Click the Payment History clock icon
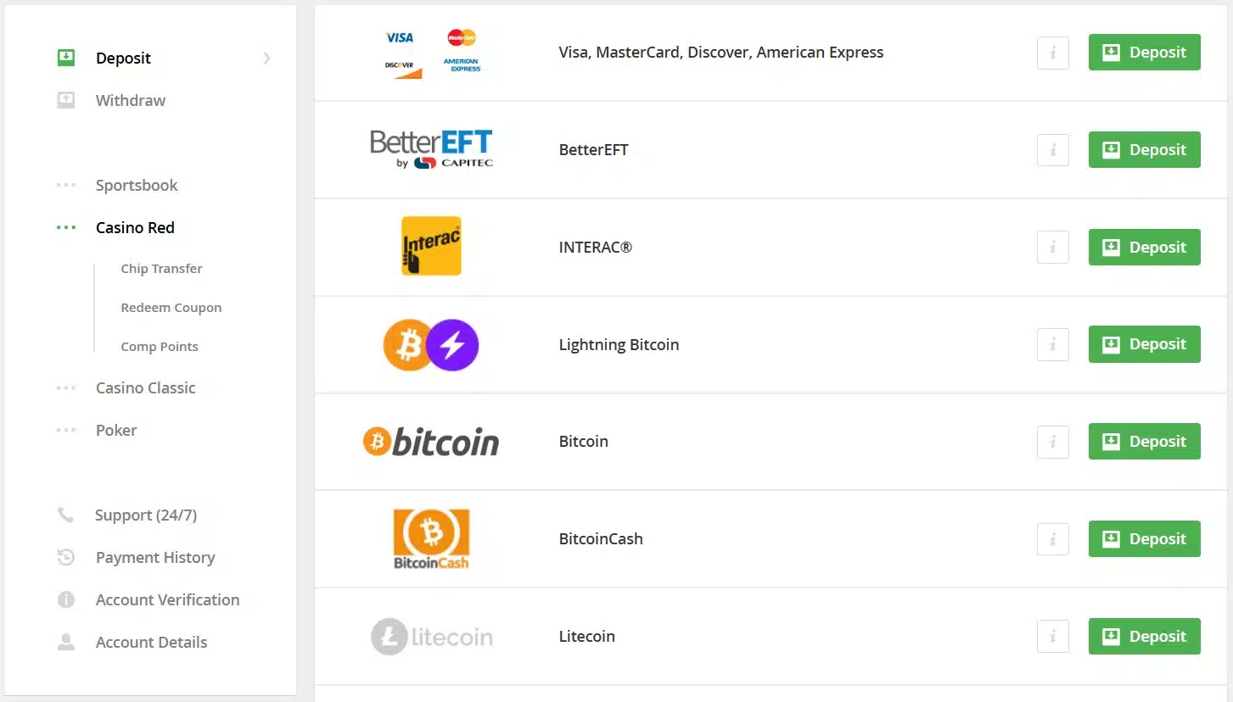This screenshot has height=702, width=1233. tap(65, 557)
